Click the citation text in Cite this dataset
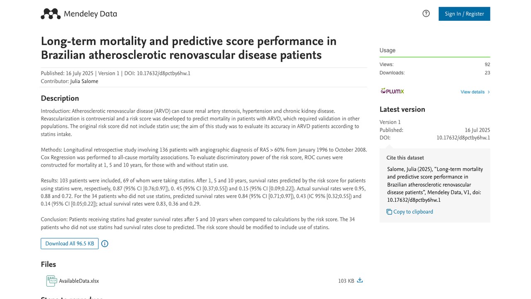This screenshot has height=299, width=531. tap(435, 184)
